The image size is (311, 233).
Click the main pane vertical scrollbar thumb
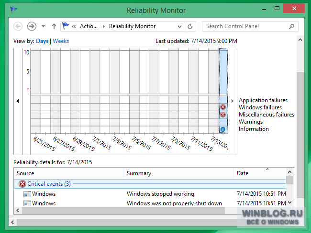pyautogui.click(x=300, y=135)
